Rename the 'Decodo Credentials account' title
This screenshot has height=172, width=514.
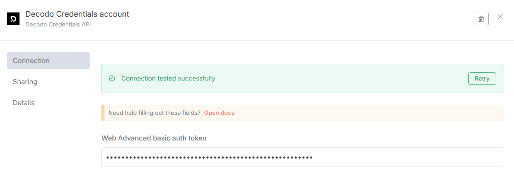(77, 14)
